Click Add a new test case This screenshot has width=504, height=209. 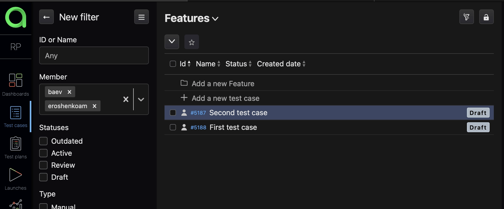pyautogui.click(x=225, y=98)
